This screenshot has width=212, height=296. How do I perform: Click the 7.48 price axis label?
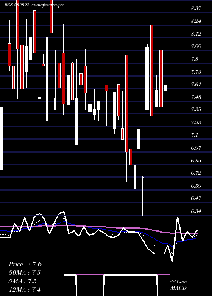click(196, 97)
